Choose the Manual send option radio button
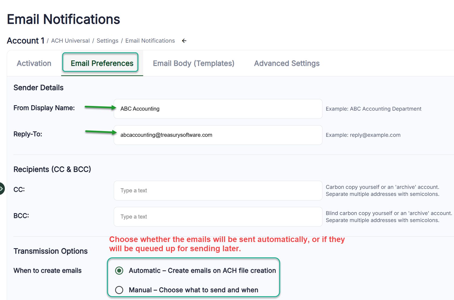The height and width of the screenshot is (300, 454). click(x=119, y=290)
